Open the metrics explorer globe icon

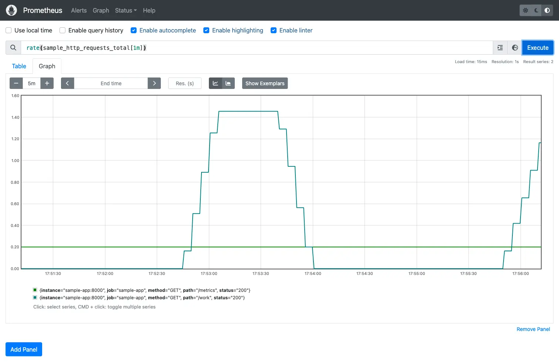(x=515, y=48)
